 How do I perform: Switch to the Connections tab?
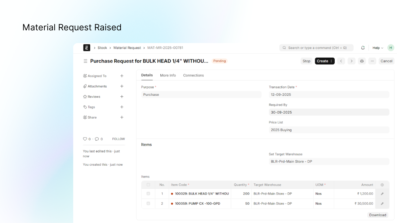tap(194, 75)
